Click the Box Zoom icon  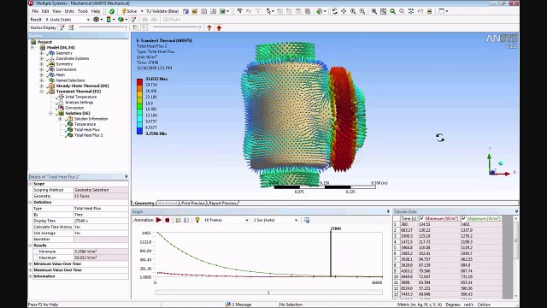[383, 11]
